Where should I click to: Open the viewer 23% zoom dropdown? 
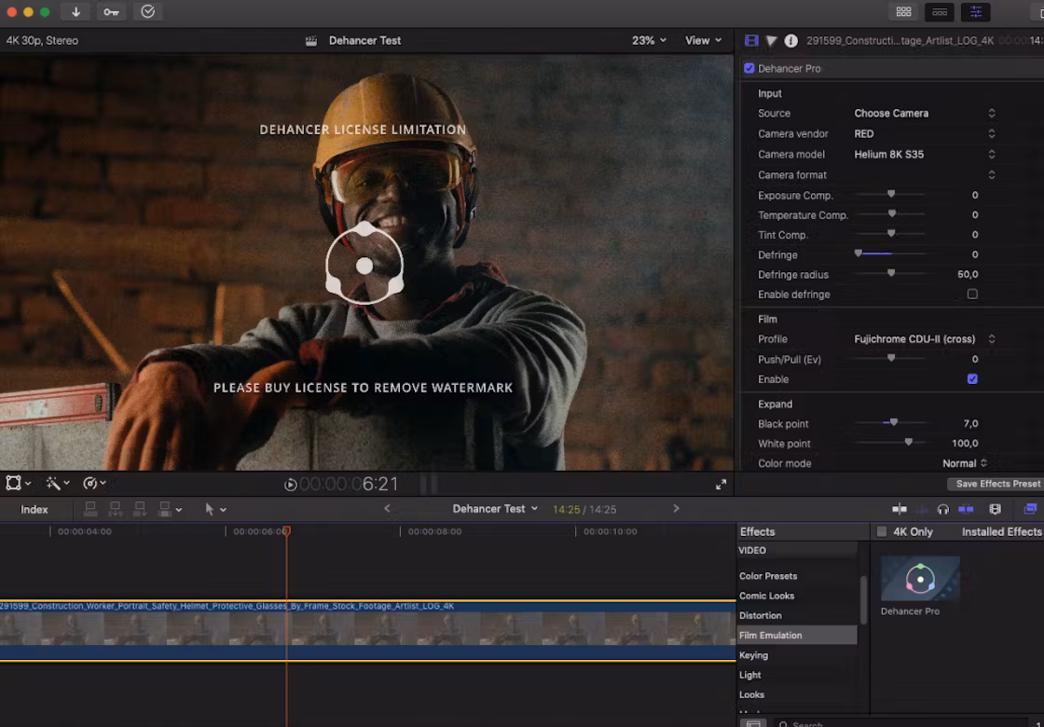pyautogui.click(x=649, y=41)
